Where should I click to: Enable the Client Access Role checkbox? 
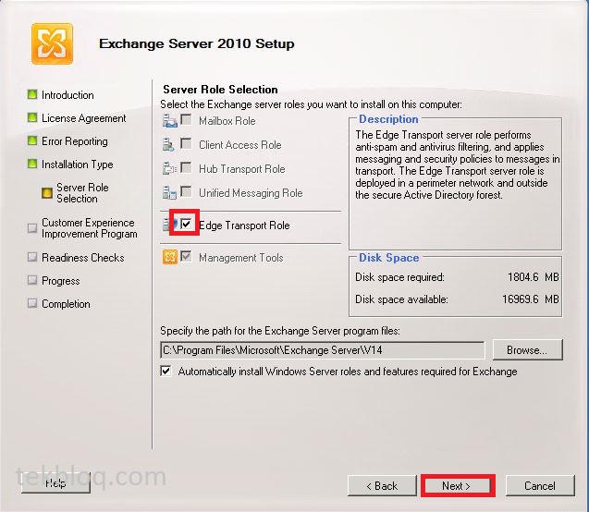point(186,143)
